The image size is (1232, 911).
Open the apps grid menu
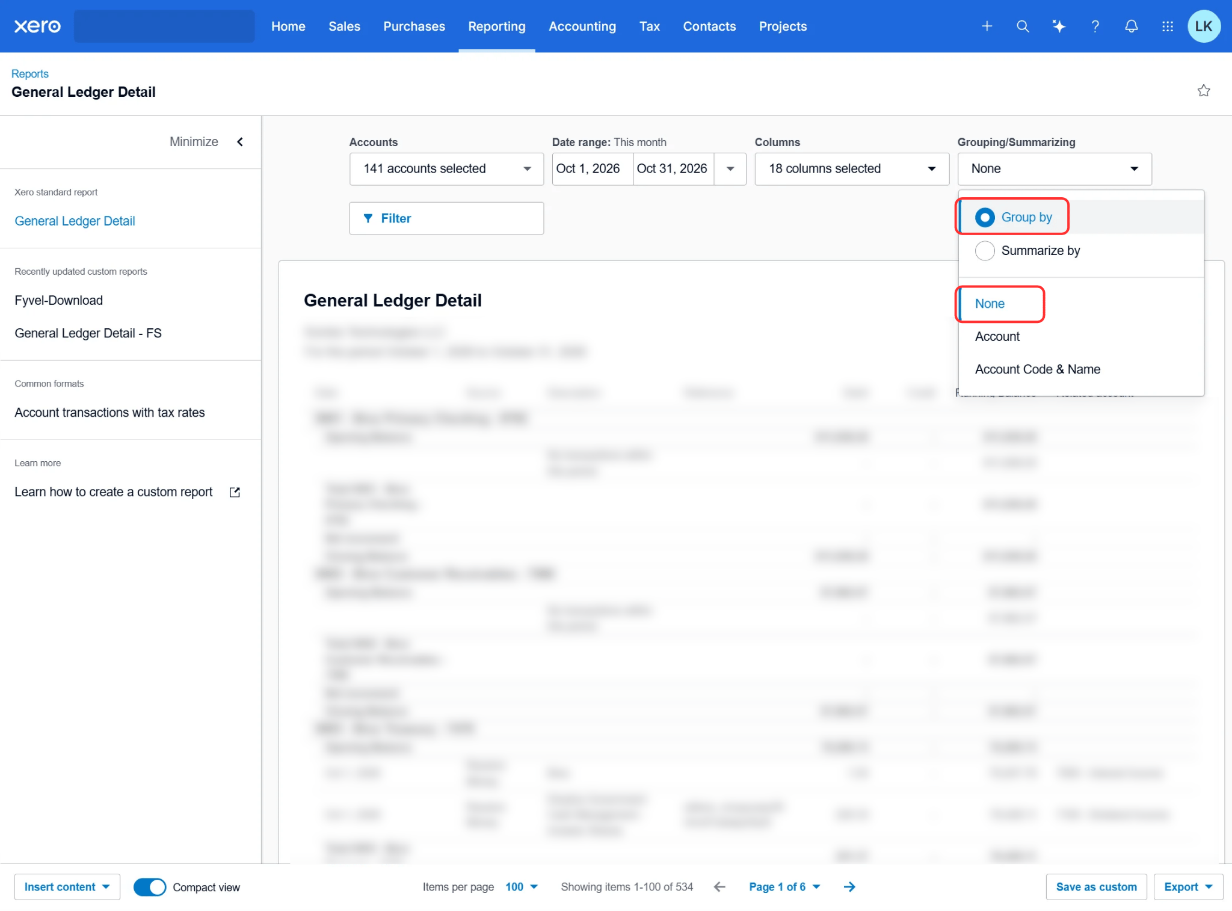[1167, 26]
